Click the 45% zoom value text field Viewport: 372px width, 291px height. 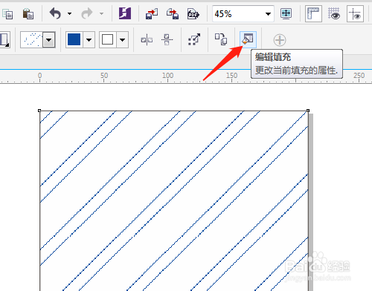pyautogui.click(x=237, y=14)
